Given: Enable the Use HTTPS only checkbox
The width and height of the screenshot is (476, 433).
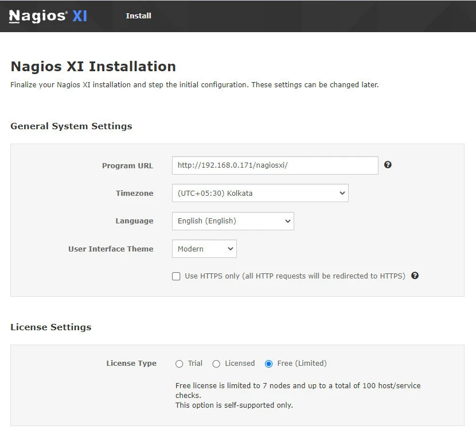Looking at the screenshot, I should click(176, 276).
